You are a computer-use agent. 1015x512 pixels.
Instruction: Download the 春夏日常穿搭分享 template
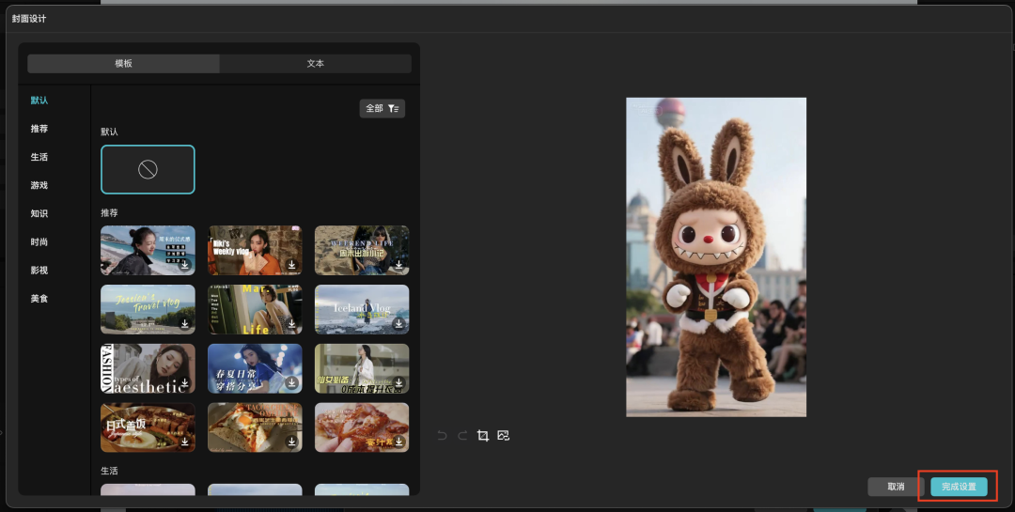click(292, 383)
